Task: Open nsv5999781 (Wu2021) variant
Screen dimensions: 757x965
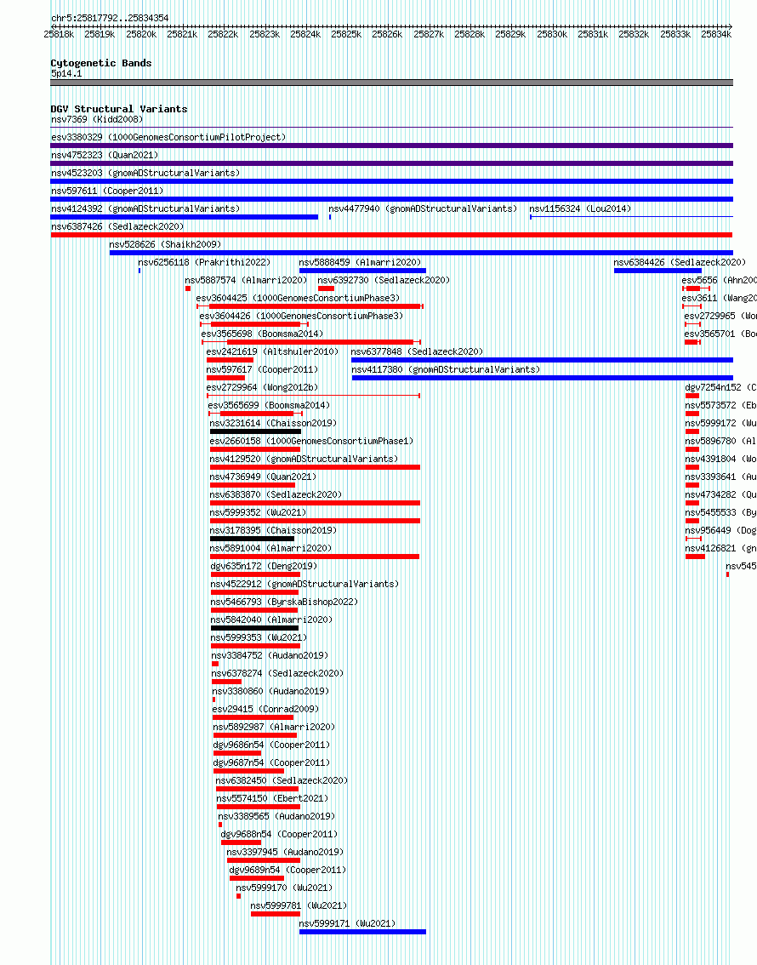Action: (x=299, y=905)
